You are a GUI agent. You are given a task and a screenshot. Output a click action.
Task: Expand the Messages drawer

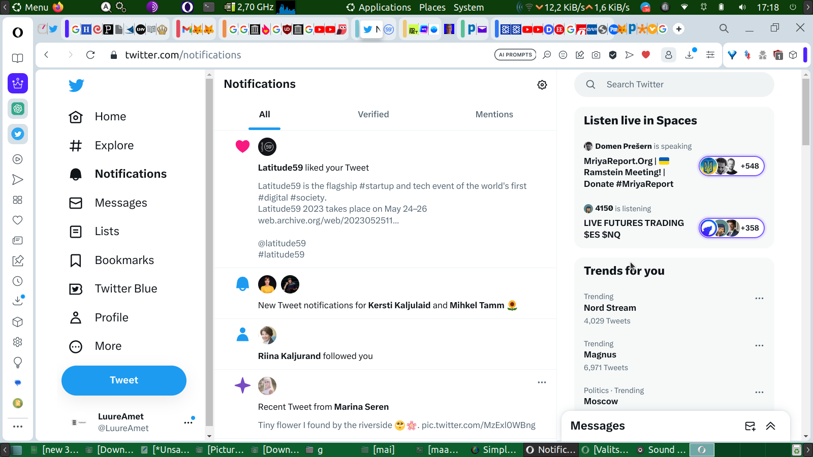(771, 426)
